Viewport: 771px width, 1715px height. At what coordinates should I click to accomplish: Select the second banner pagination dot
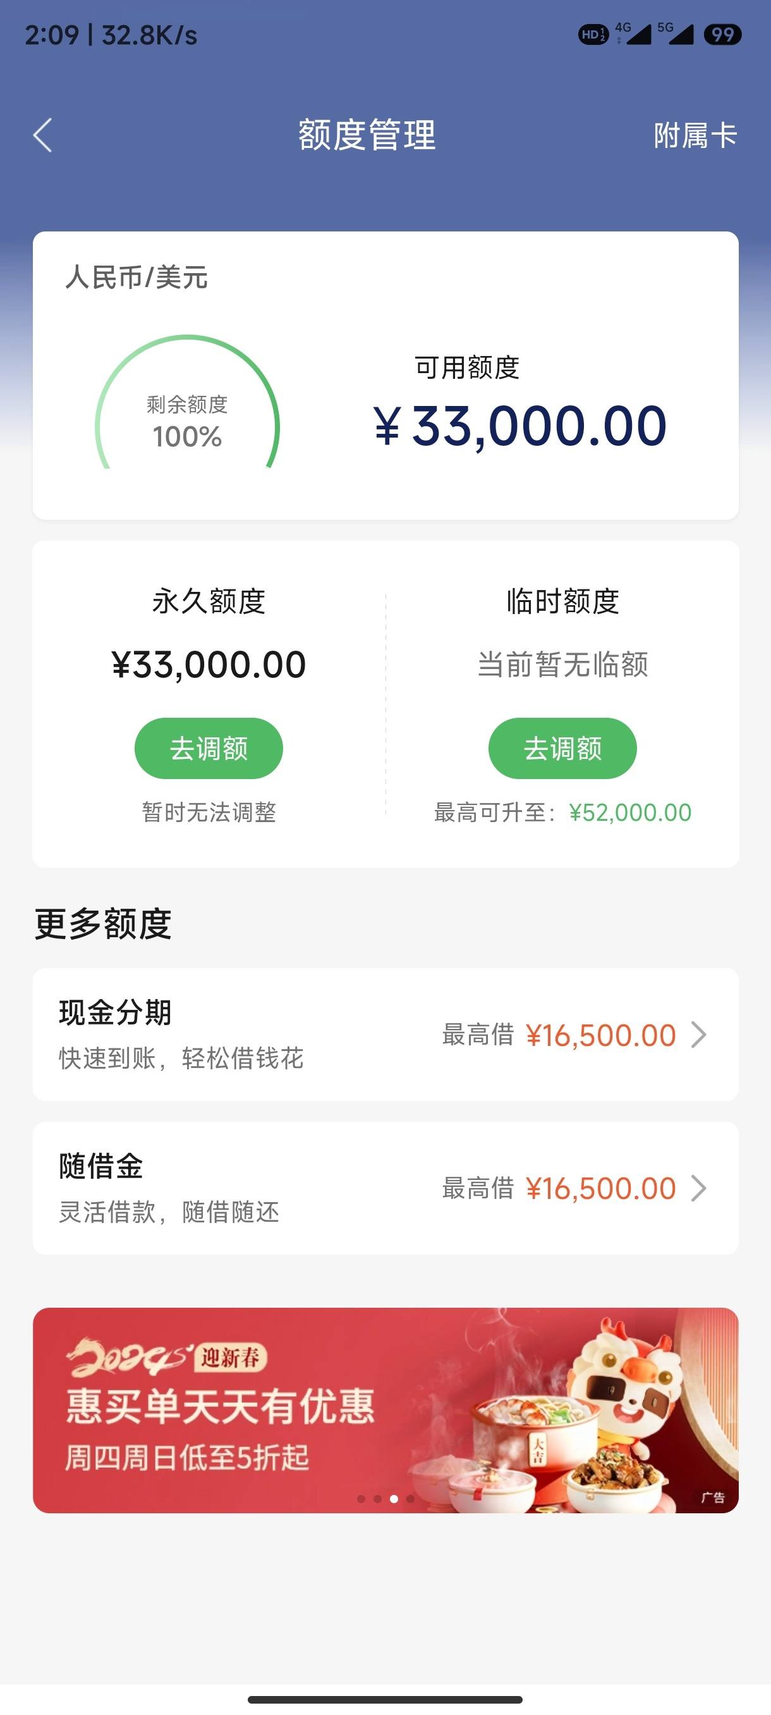pos(377,1499)
